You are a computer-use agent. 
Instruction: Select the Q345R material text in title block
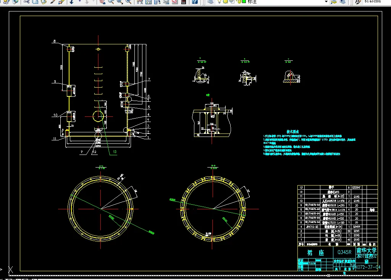tap(344, 252)
